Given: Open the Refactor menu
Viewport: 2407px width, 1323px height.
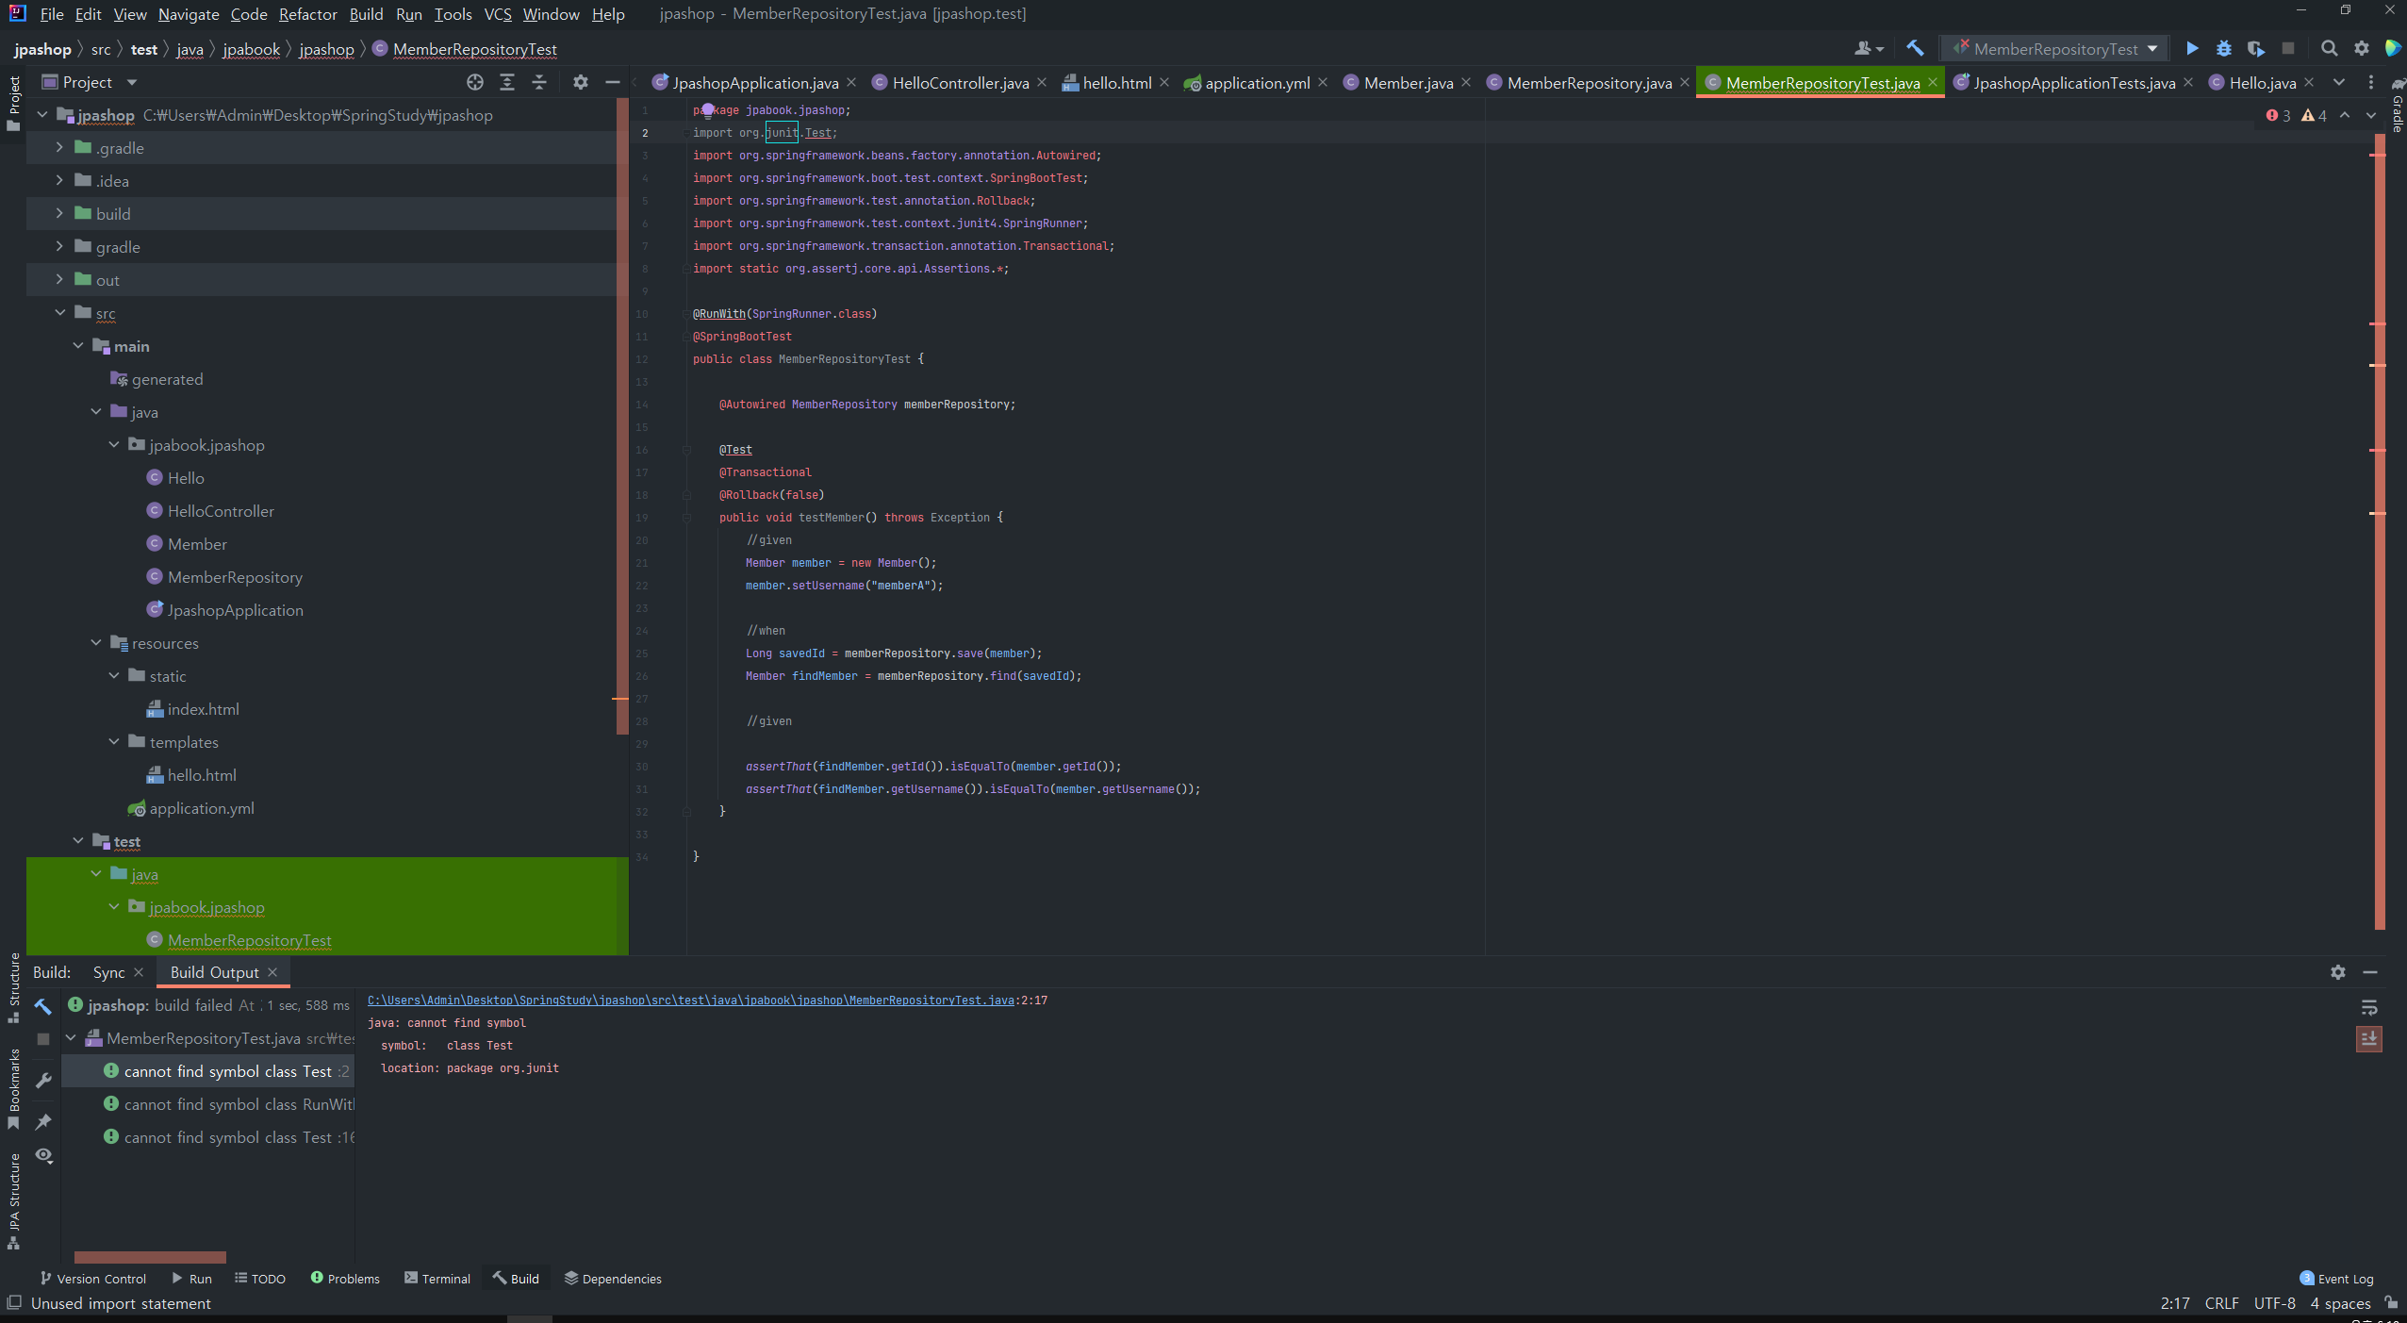Looking at the screenshot, I should coord(307,14).
